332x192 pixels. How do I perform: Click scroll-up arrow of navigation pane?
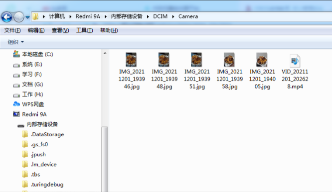pos(105,53)
